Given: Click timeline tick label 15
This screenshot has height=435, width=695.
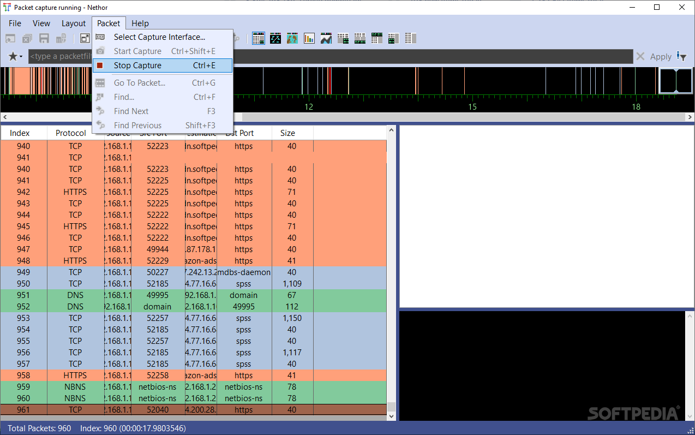Looking at the screenshot, I should click(x=472, y=107).
